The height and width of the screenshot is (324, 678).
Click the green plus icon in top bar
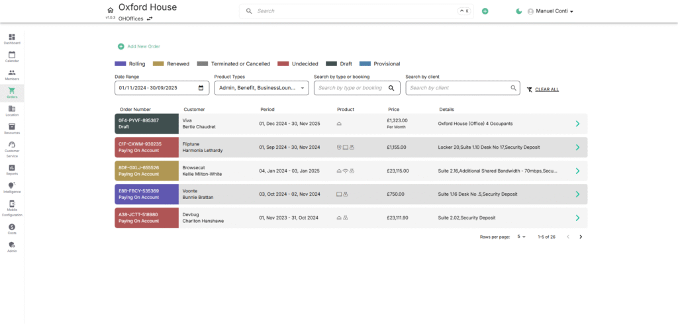point(485,11)
